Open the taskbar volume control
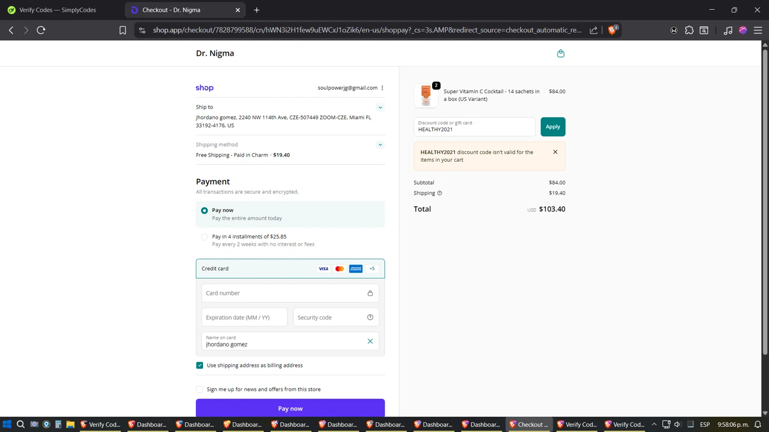Screen dimensions: 769x432 coord(678,424)
